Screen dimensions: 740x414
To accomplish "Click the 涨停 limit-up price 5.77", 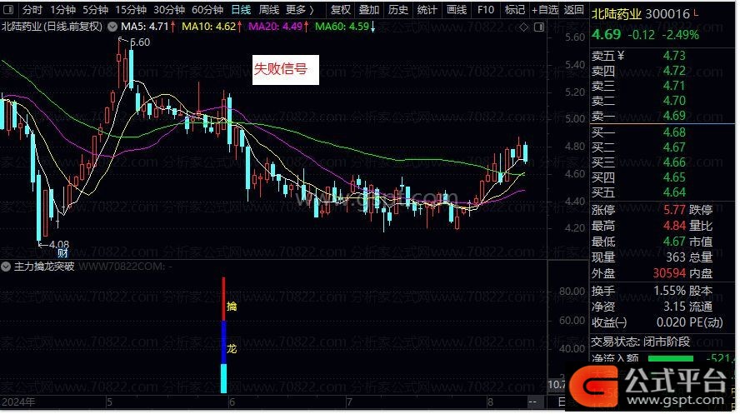I will click(x=674, y=210).
